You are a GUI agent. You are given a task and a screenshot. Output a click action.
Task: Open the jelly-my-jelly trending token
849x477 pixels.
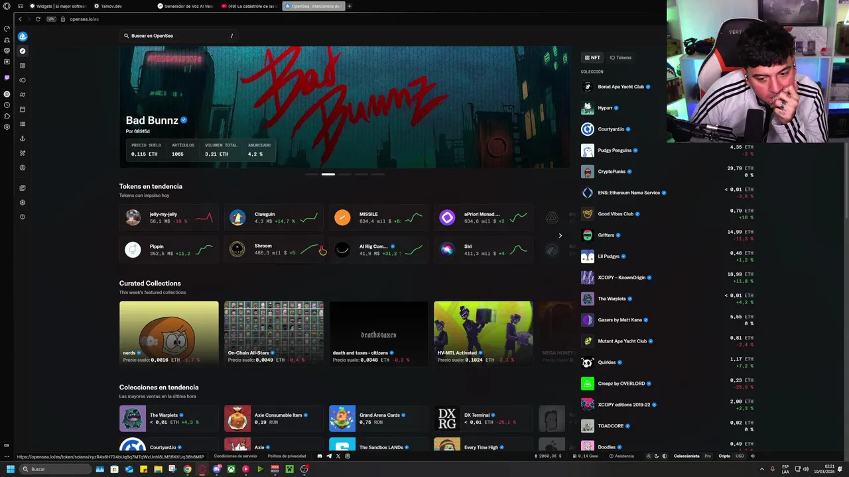pos(169,217)
